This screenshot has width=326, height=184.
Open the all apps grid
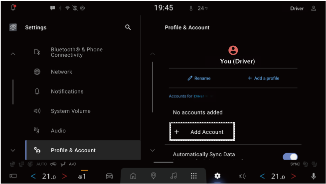click(x=194, y=176)
